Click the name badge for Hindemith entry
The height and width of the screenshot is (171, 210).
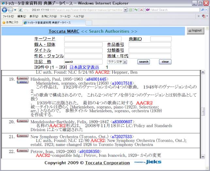tap(23, 78)
